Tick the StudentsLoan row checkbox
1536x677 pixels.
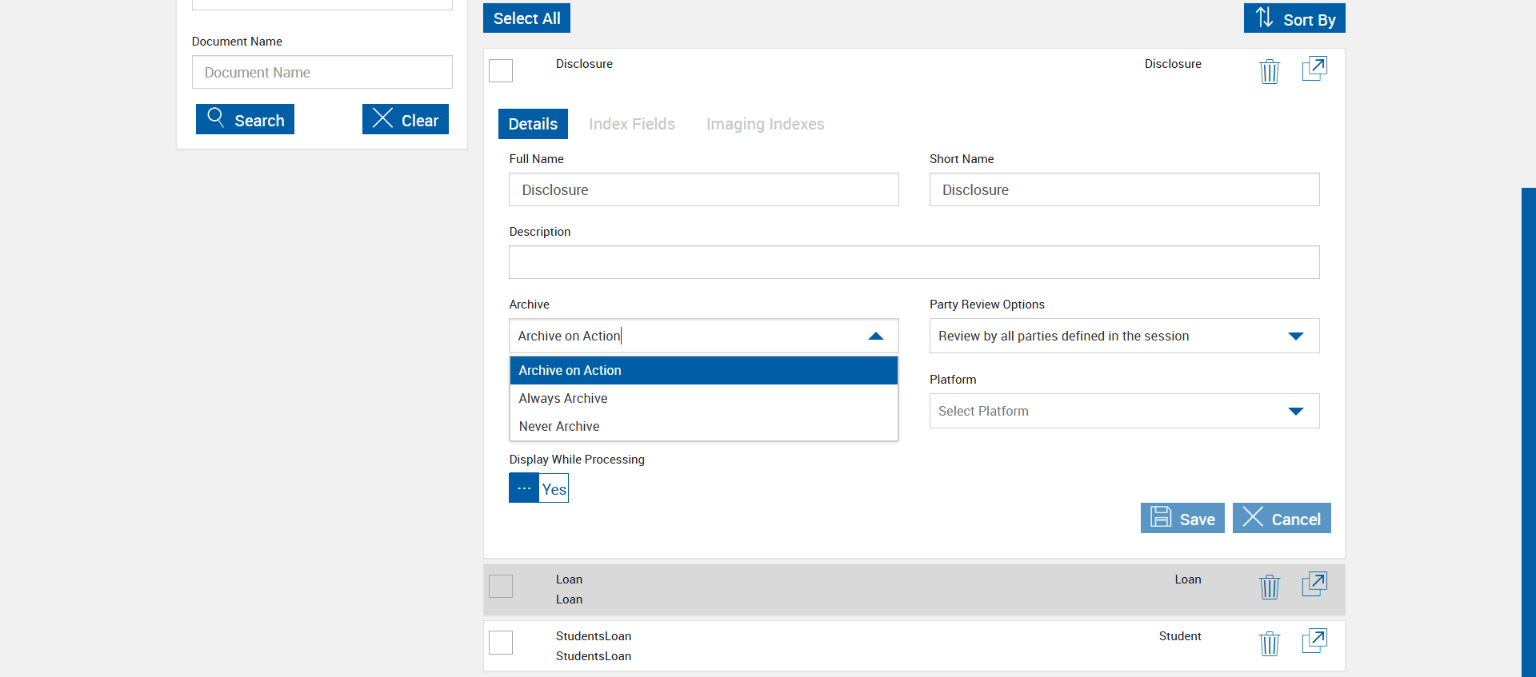click(501, 643)
